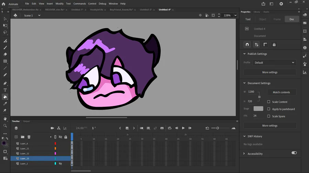This screenshot has width=309, height=173.
Task: Toggle Onion Skin in timeline
Action: coord(141,128)
